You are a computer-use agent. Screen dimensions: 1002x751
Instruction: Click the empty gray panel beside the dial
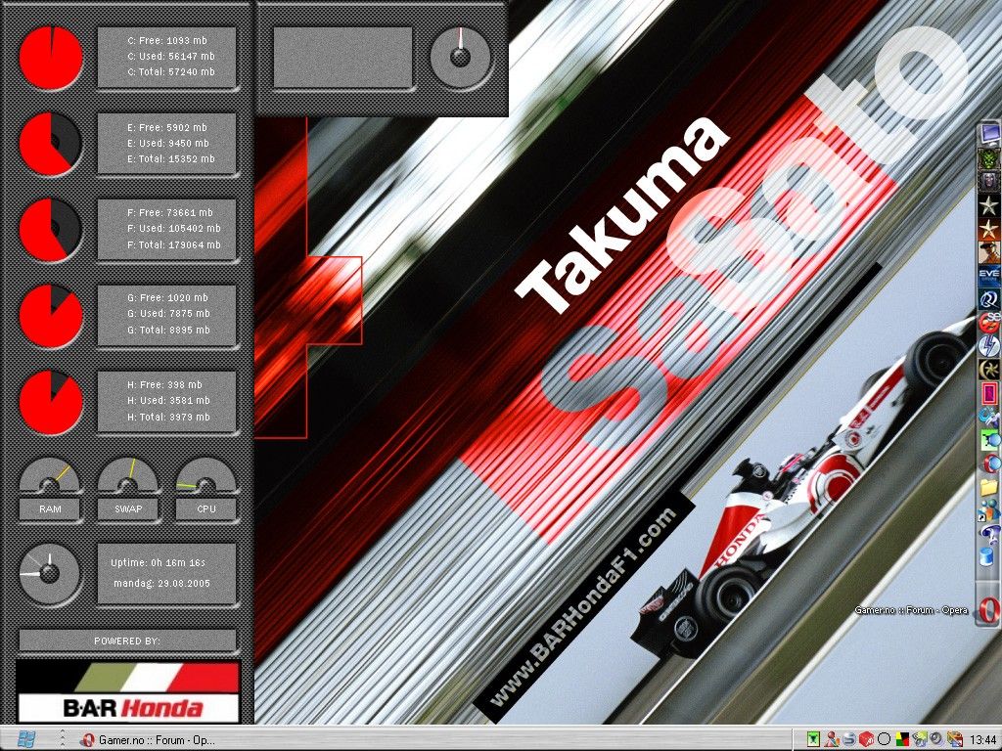coord(342,57)
